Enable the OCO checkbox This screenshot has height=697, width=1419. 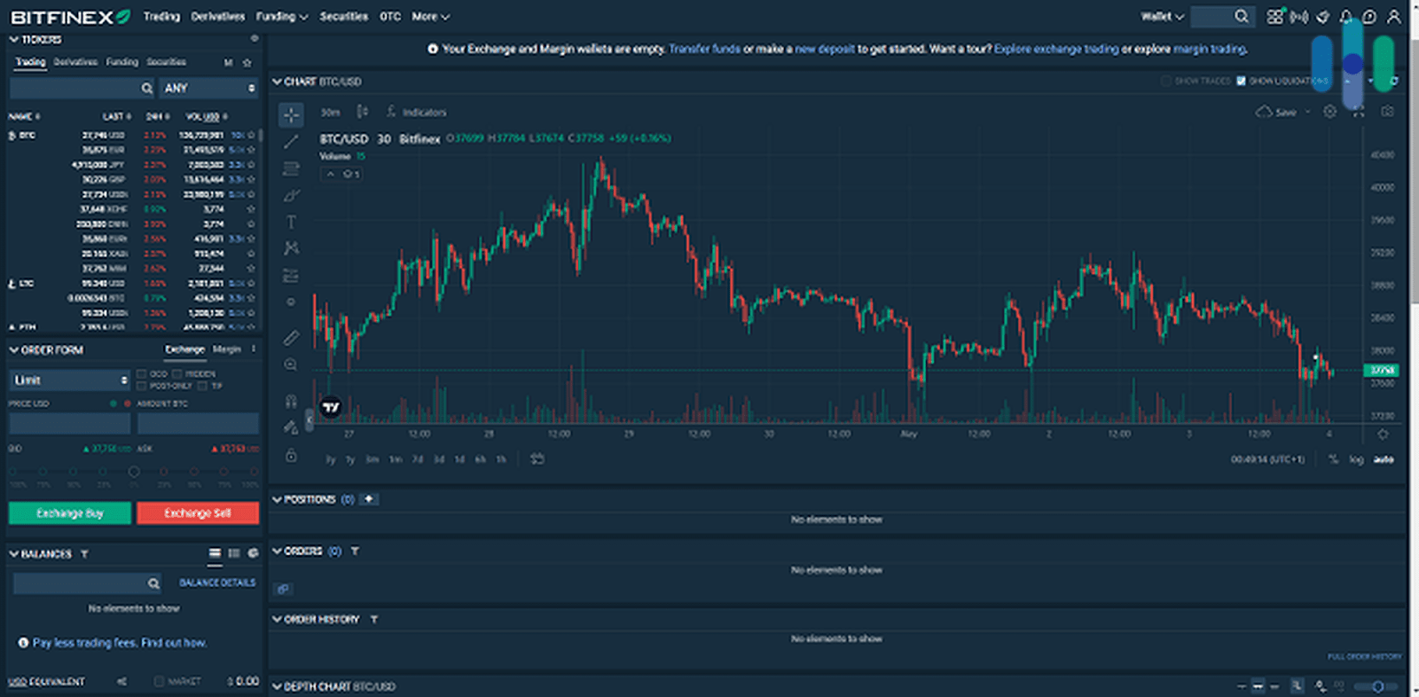tap(141, 374)
